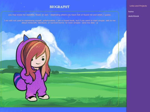150x112 pixels.
Task: Click the Links and Projects heading
Action: 138,6
